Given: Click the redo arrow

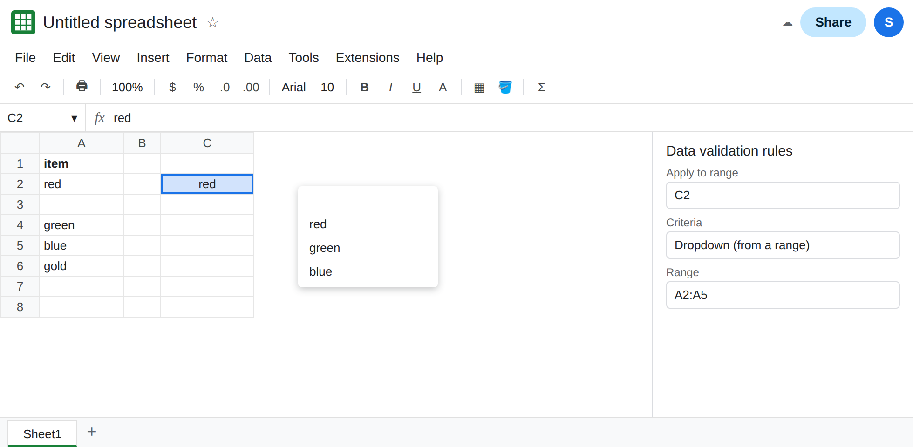Looking at the screenshot, I should pyautogui.click(x=45, y=87).
